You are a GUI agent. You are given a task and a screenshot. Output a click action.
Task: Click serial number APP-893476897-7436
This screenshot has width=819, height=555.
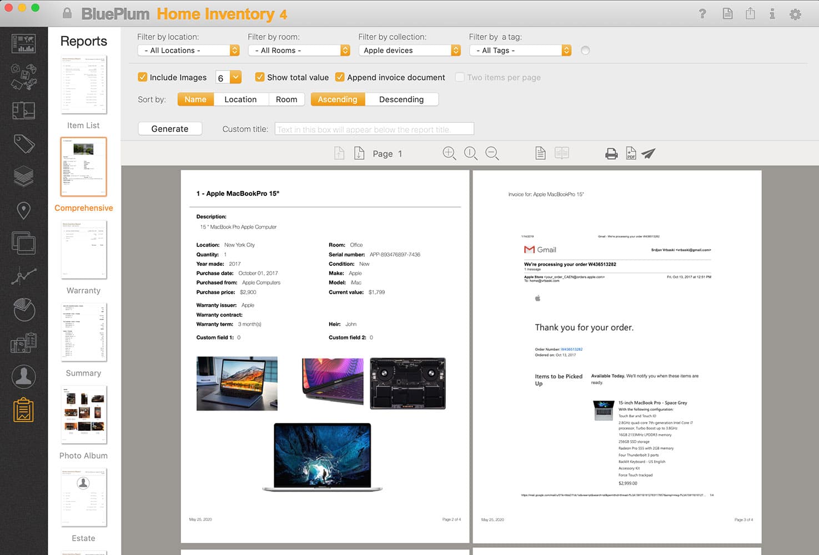coord(395,254)
